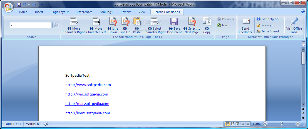
Task: Open the Review tab
Action: point(126,12)
